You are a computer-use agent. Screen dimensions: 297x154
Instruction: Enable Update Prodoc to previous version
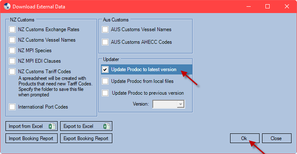click(105, 93)
